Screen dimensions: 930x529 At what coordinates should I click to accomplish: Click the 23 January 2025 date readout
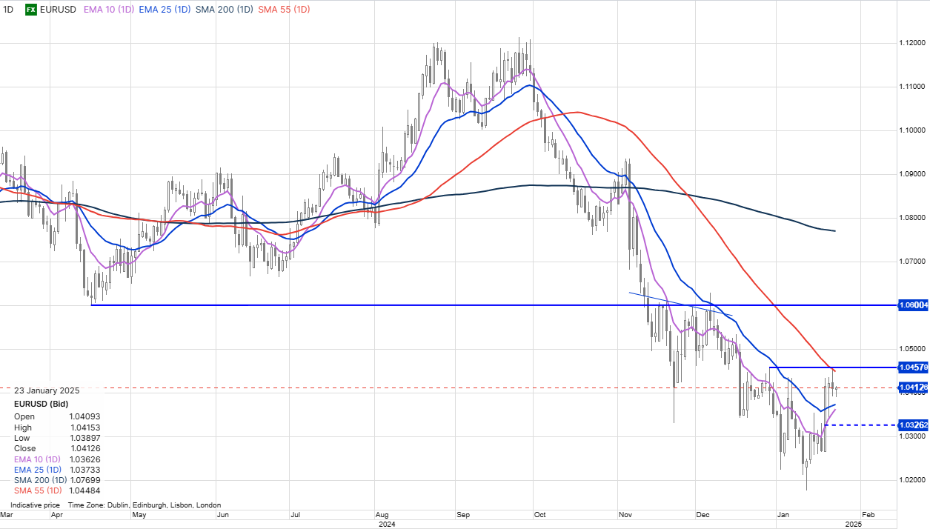coord(45,391)
